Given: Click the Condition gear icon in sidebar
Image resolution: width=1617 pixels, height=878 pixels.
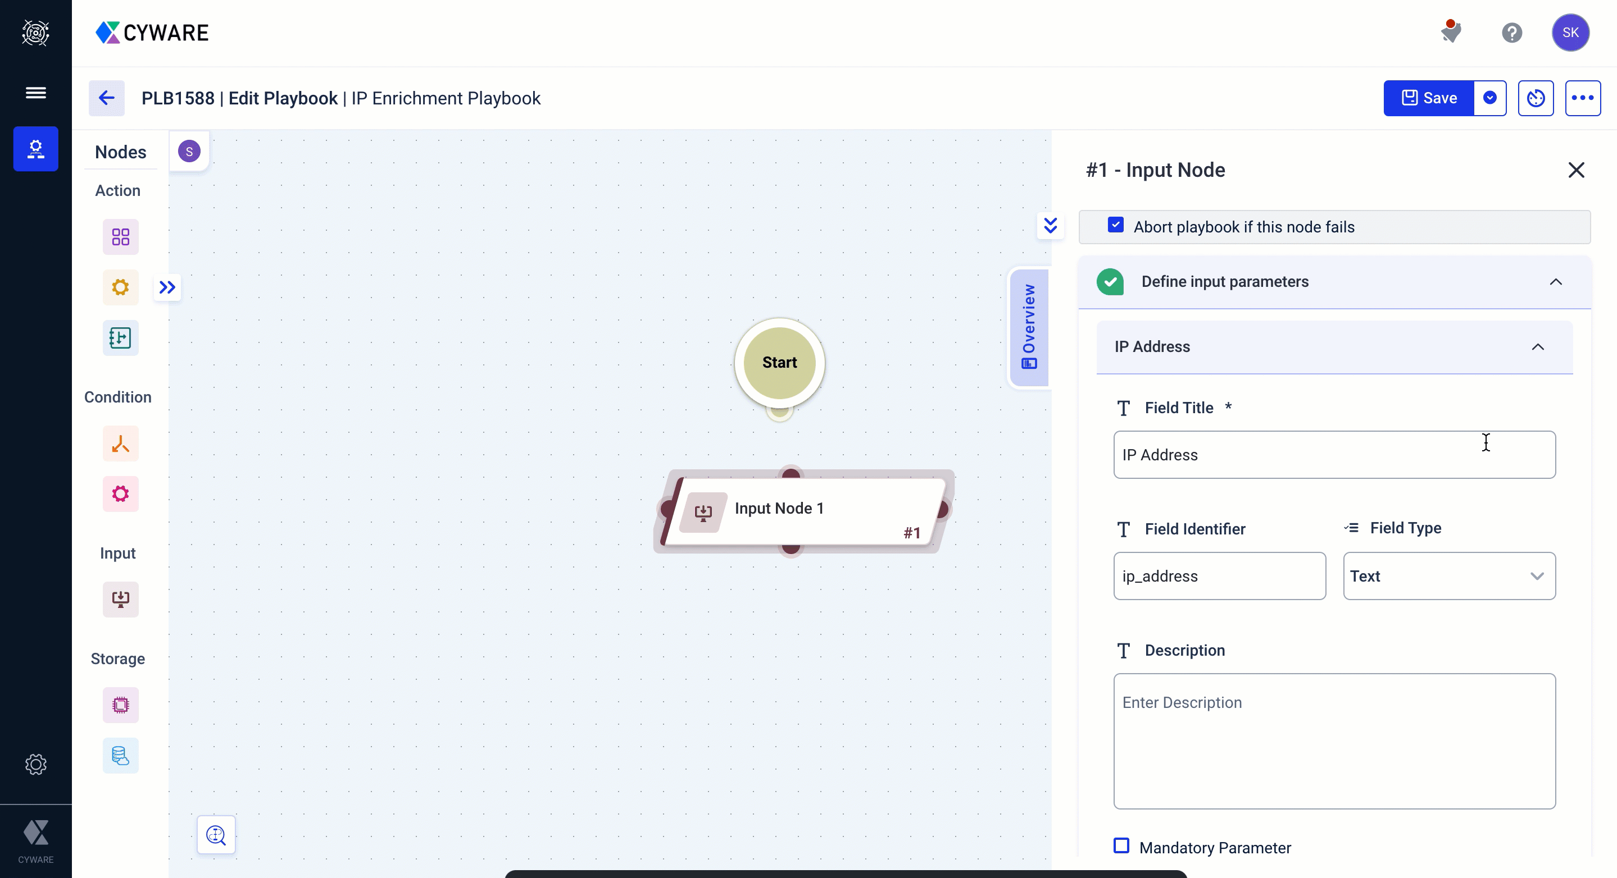Looking at the screenshot, I should 120,494.
